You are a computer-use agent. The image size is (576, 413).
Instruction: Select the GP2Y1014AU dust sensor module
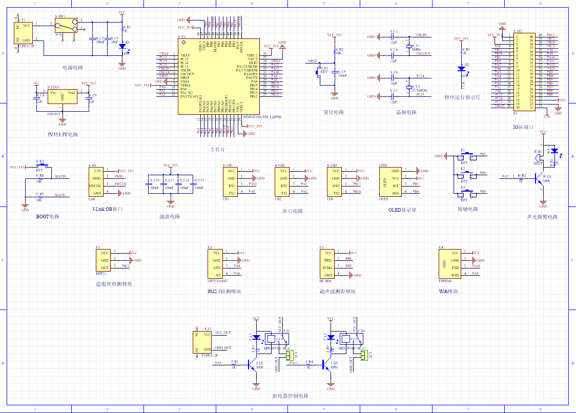pyautogui.click(x=215, y=264)
